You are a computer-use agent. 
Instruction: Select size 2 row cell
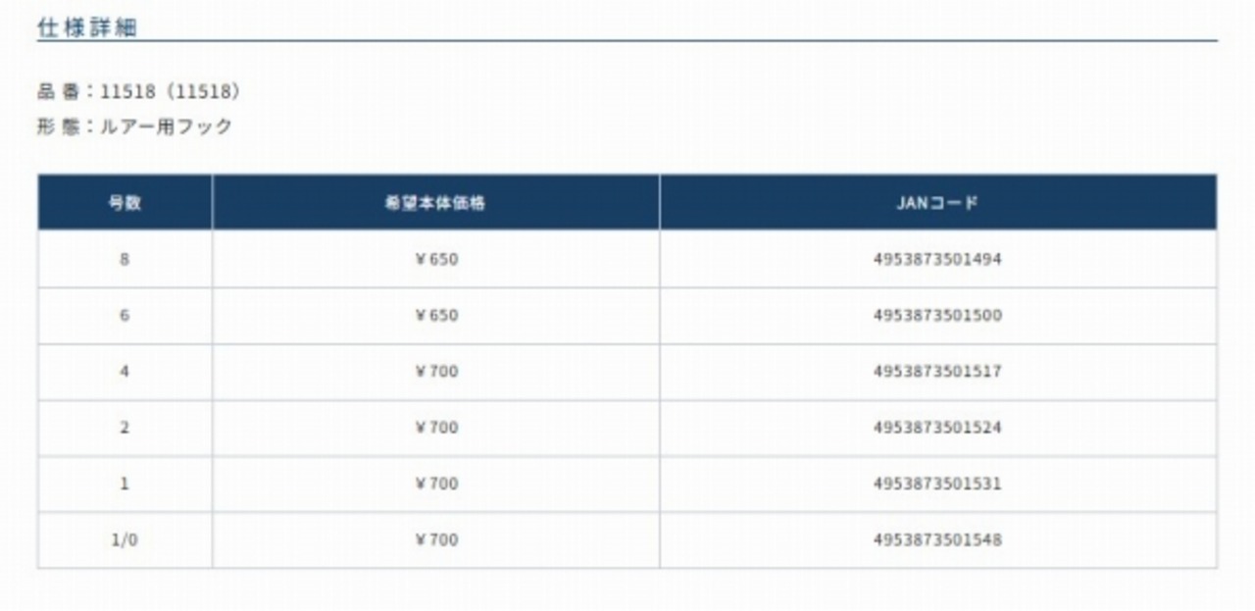(125, 428)
